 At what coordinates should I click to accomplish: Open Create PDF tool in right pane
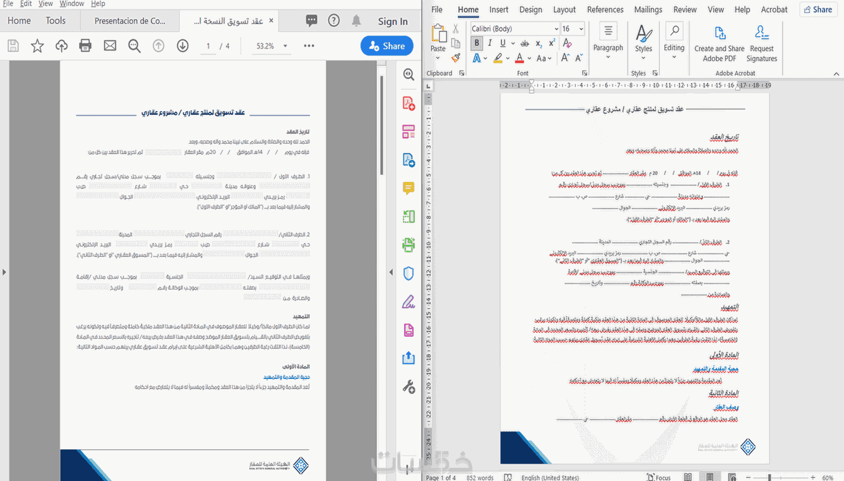pyautogui.click(x=409, y=103)
